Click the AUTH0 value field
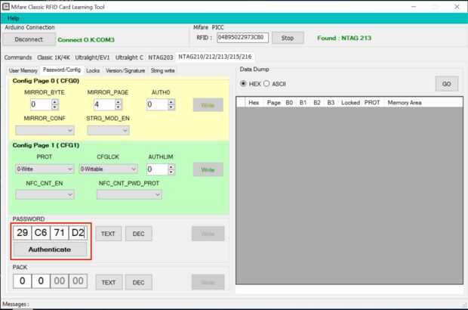This screenshot has height=310, width=468. pos(157,104)
